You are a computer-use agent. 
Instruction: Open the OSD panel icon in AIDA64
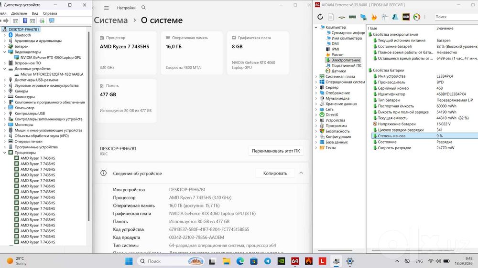tap(406, 17)
